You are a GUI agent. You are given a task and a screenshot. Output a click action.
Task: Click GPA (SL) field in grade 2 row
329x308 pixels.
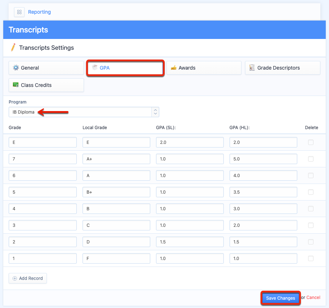point(190,242)
